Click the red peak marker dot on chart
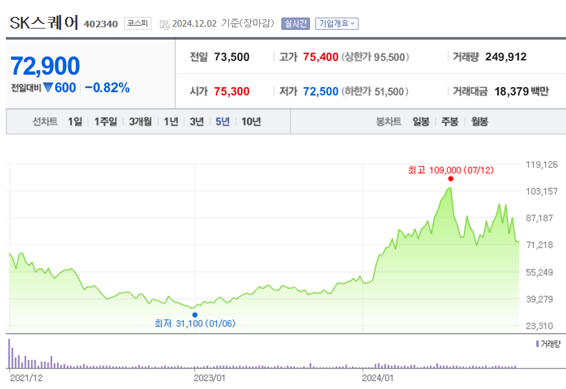Viewport: 566px width, 389px height. tap(450, 179)
